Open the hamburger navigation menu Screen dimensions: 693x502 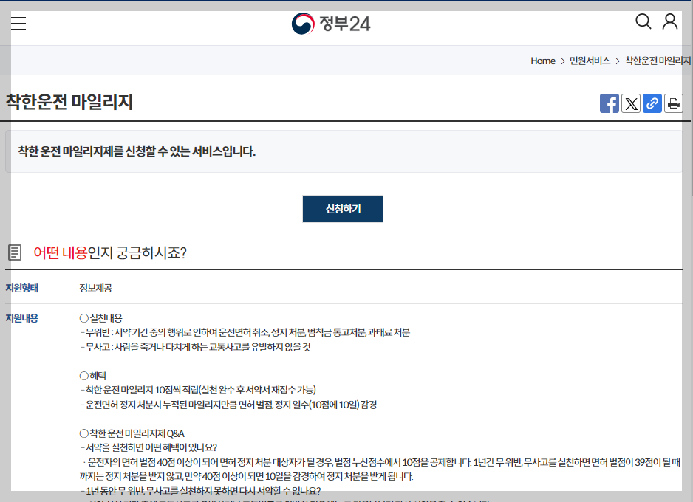tap(18, 23)
